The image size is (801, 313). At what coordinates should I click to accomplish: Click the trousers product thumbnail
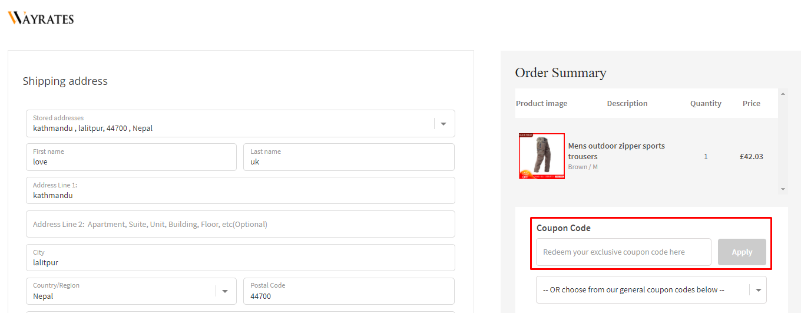[x=542, y=156]
